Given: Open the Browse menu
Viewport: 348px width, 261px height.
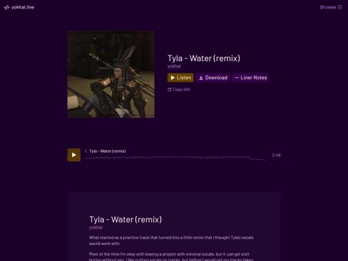Looking at the screenshot, I should click(331, 7).
